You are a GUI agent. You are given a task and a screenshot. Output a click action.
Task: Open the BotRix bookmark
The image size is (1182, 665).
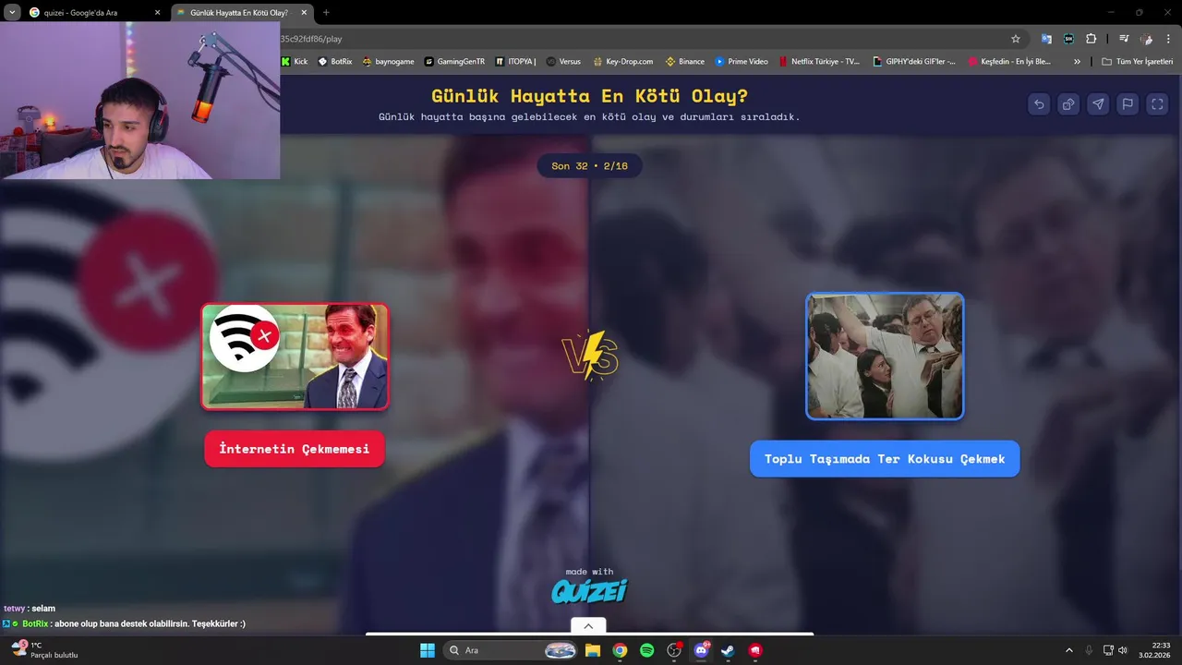[x=334, y=62]
